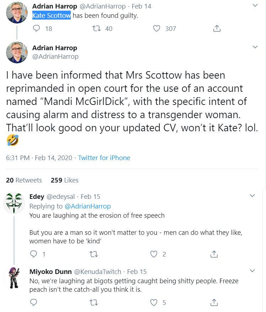Viewport: 266px width, 312px height.
Task: Open the @AdrianHarrop mention in Edey's reply
Action: pyautogui.click(x=88, y=206)
